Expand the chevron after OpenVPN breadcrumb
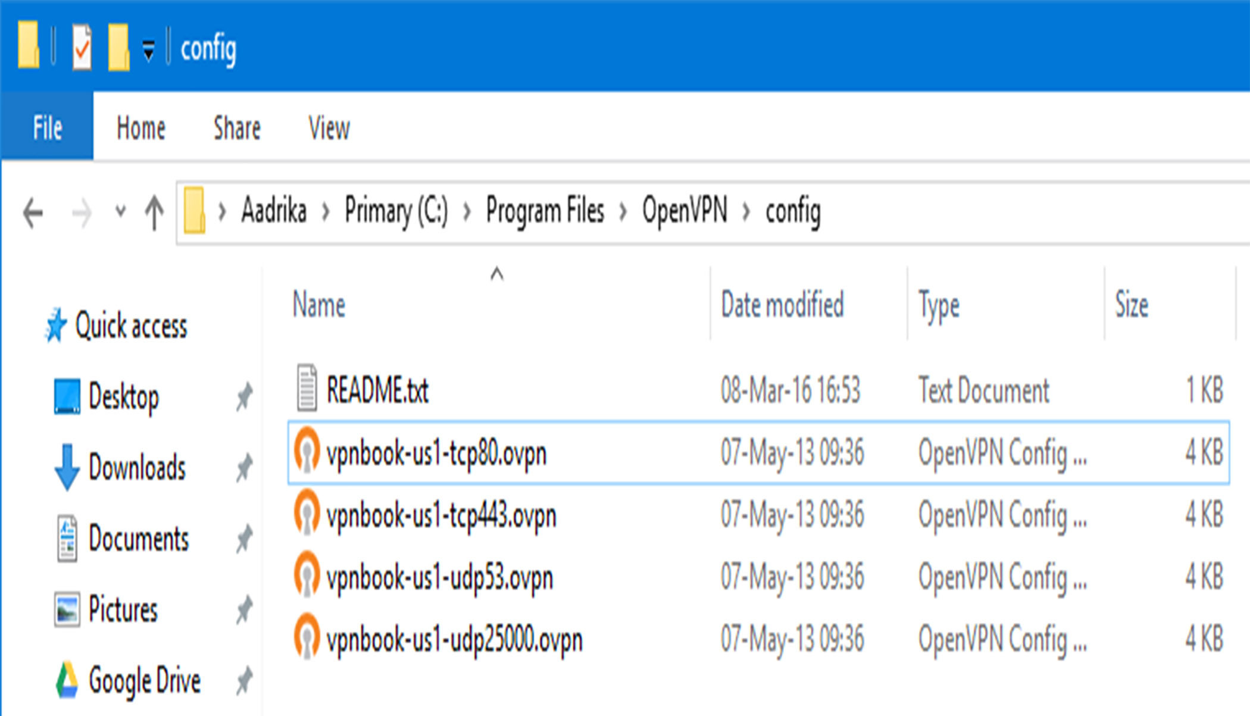The image size is (1250, 716). 746,211
